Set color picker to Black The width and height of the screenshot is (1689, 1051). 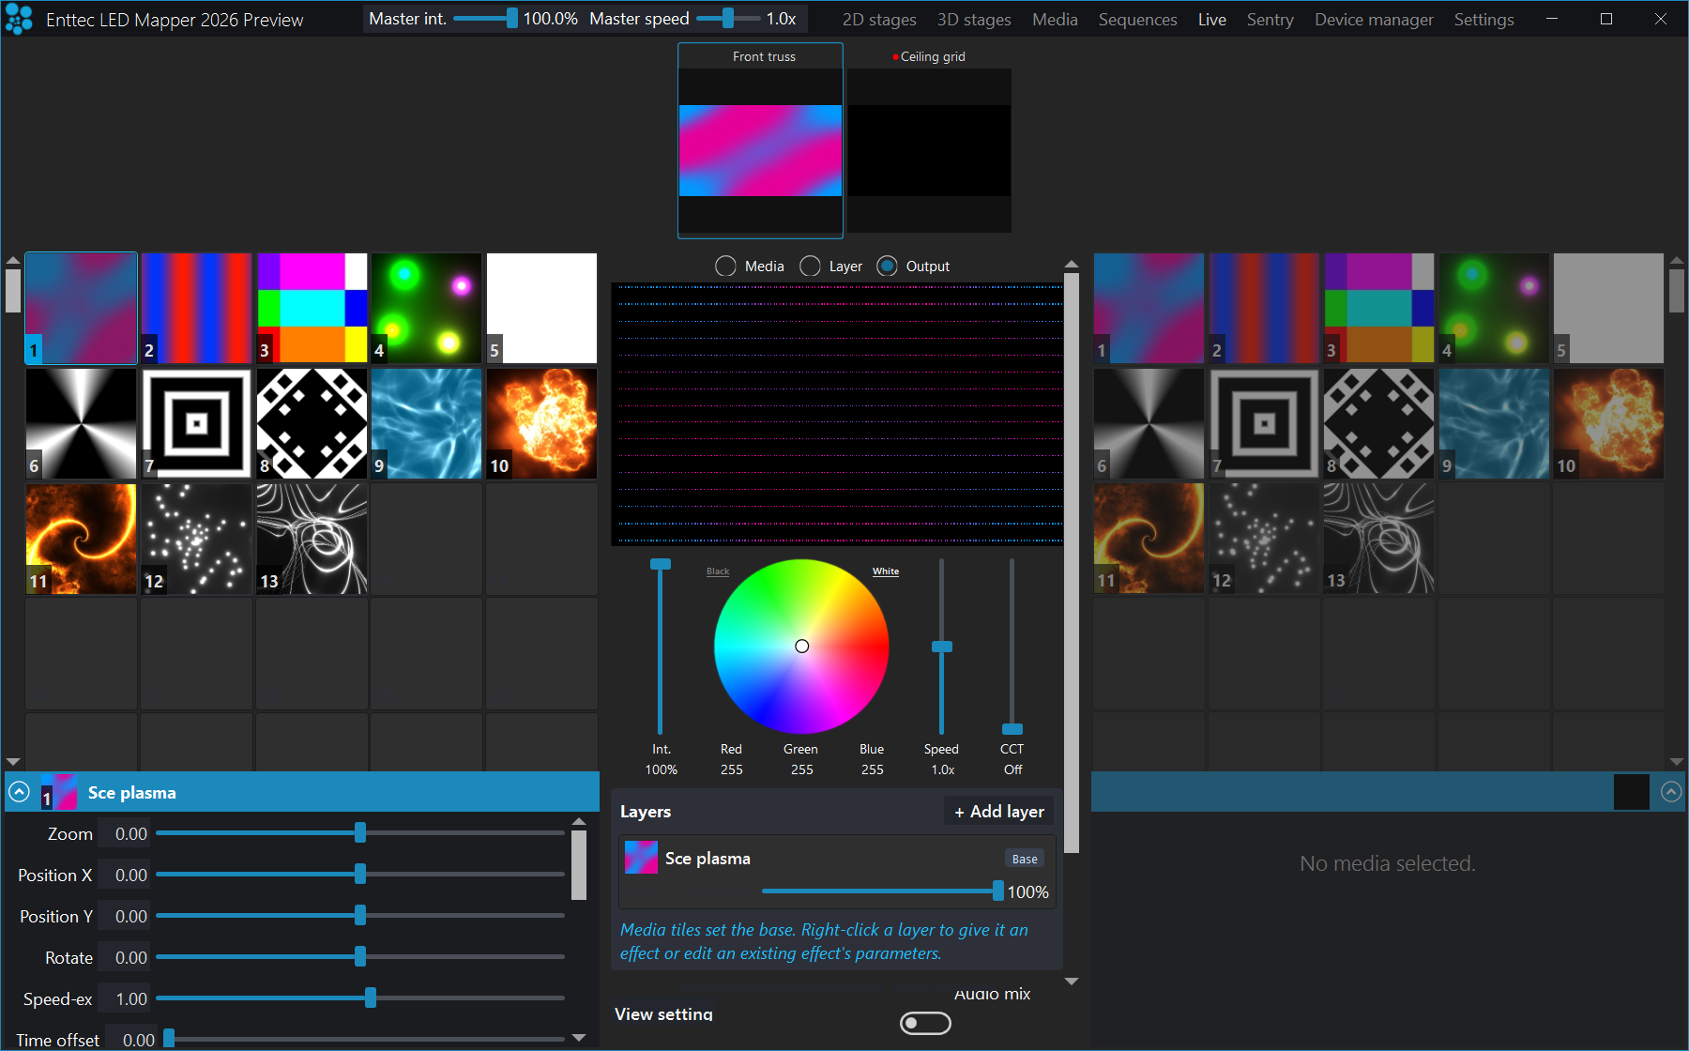pyautogui.click(x=718, y=571)
